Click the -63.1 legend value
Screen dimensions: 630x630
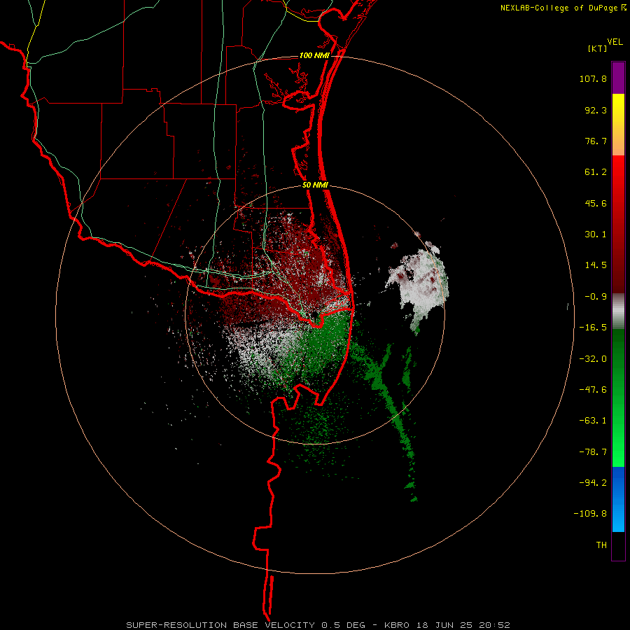pyautogui.click(x=593, y=421)
